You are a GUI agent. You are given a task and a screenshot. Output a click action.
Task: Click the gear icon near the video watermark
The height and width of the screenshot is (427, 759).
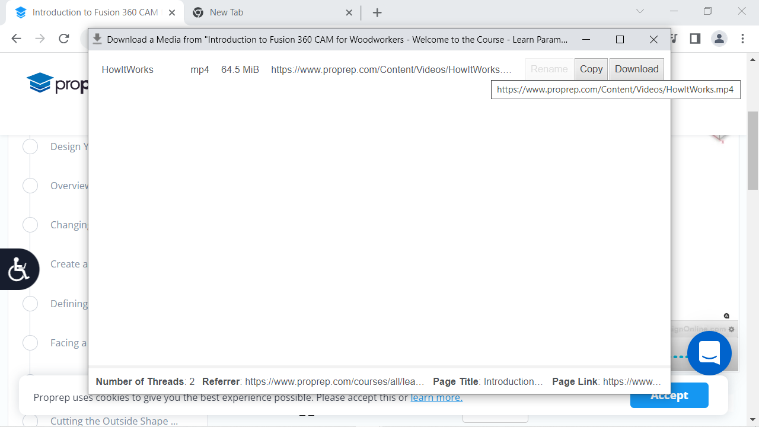pos(732,329)
